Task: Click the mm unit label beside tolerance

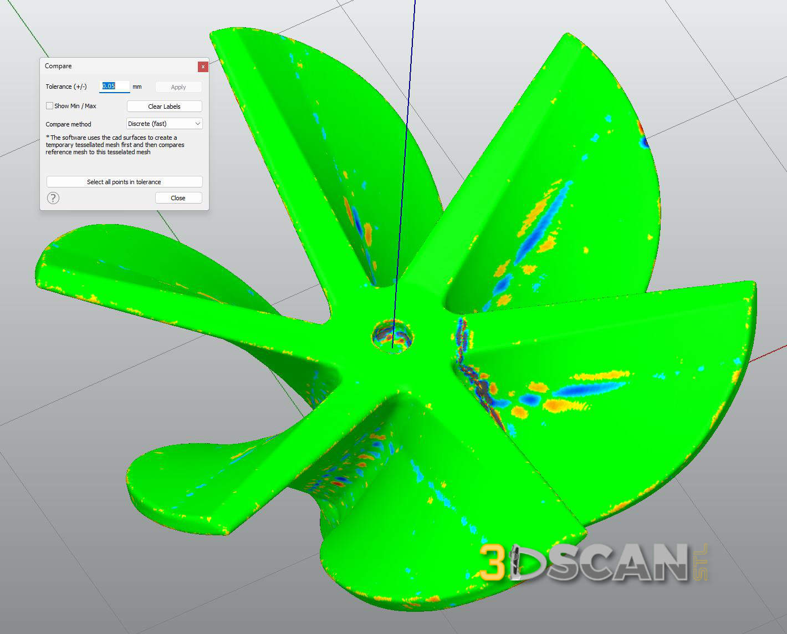Action: pyautogui.click(x=137, y=87)
